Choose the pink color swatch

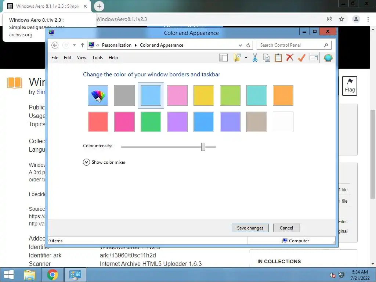coord(177,95)
